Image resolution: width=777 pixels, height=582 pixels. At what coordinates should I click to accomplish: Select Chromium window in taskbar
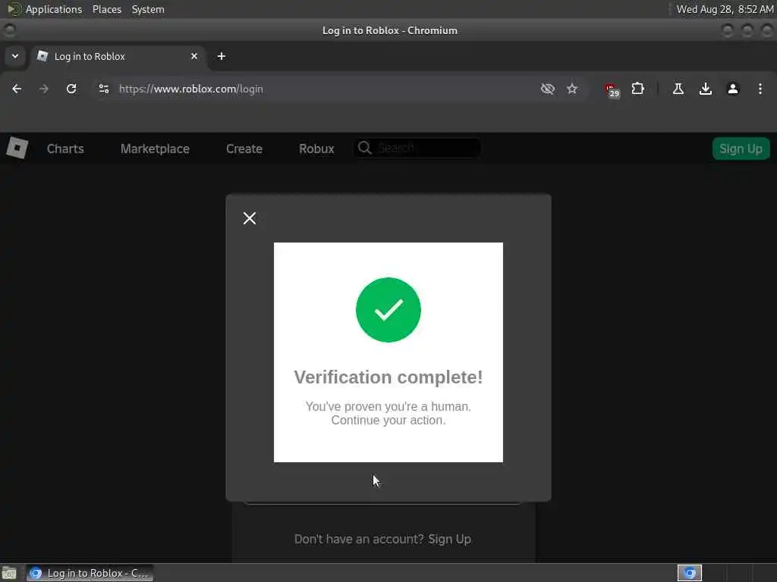click(x=90, y=573)
